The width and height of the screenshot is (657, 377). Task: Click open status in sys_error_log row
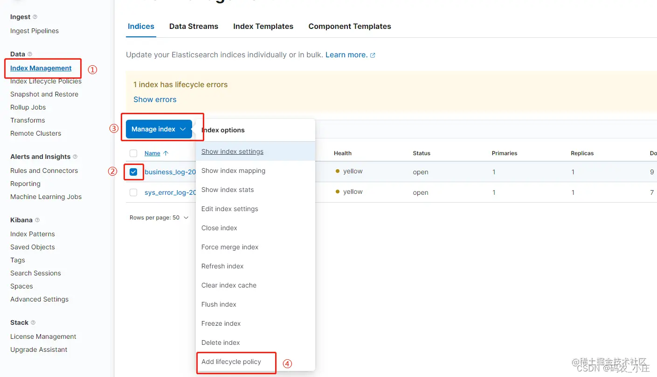coord(421,192)
